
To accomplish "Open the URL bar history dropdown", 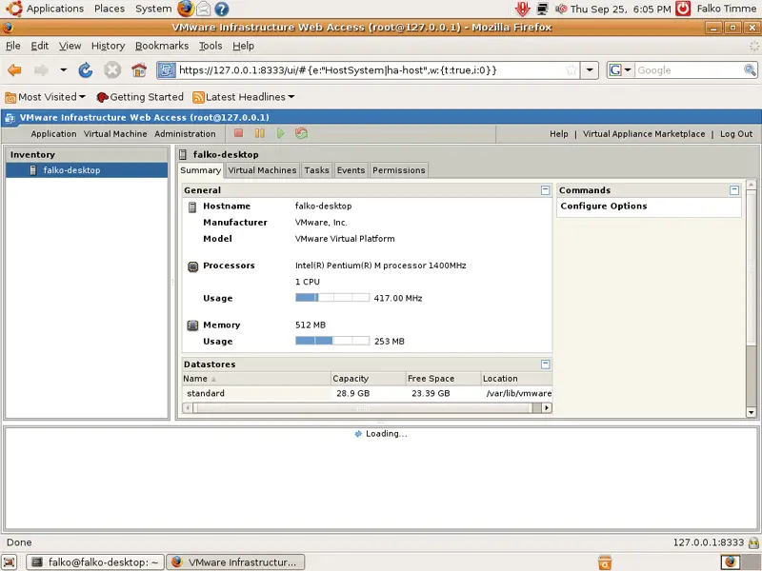I will tap(590, 70).
